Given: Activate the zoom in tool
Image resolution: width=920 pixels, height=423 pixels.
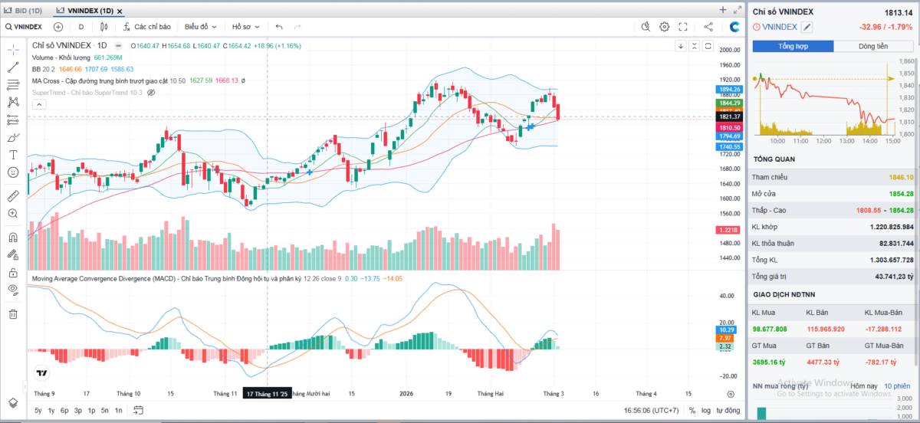Looking at the screenshot, I should pyautogui.click(x=13, y=214).
